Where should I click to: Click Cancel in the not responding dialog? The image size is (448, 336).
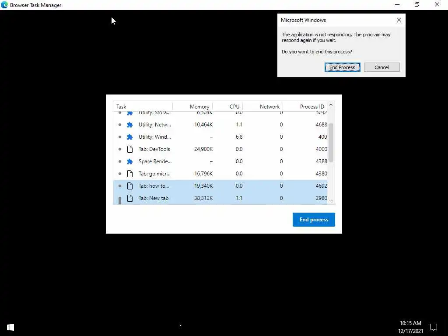(x=381, y=67)
